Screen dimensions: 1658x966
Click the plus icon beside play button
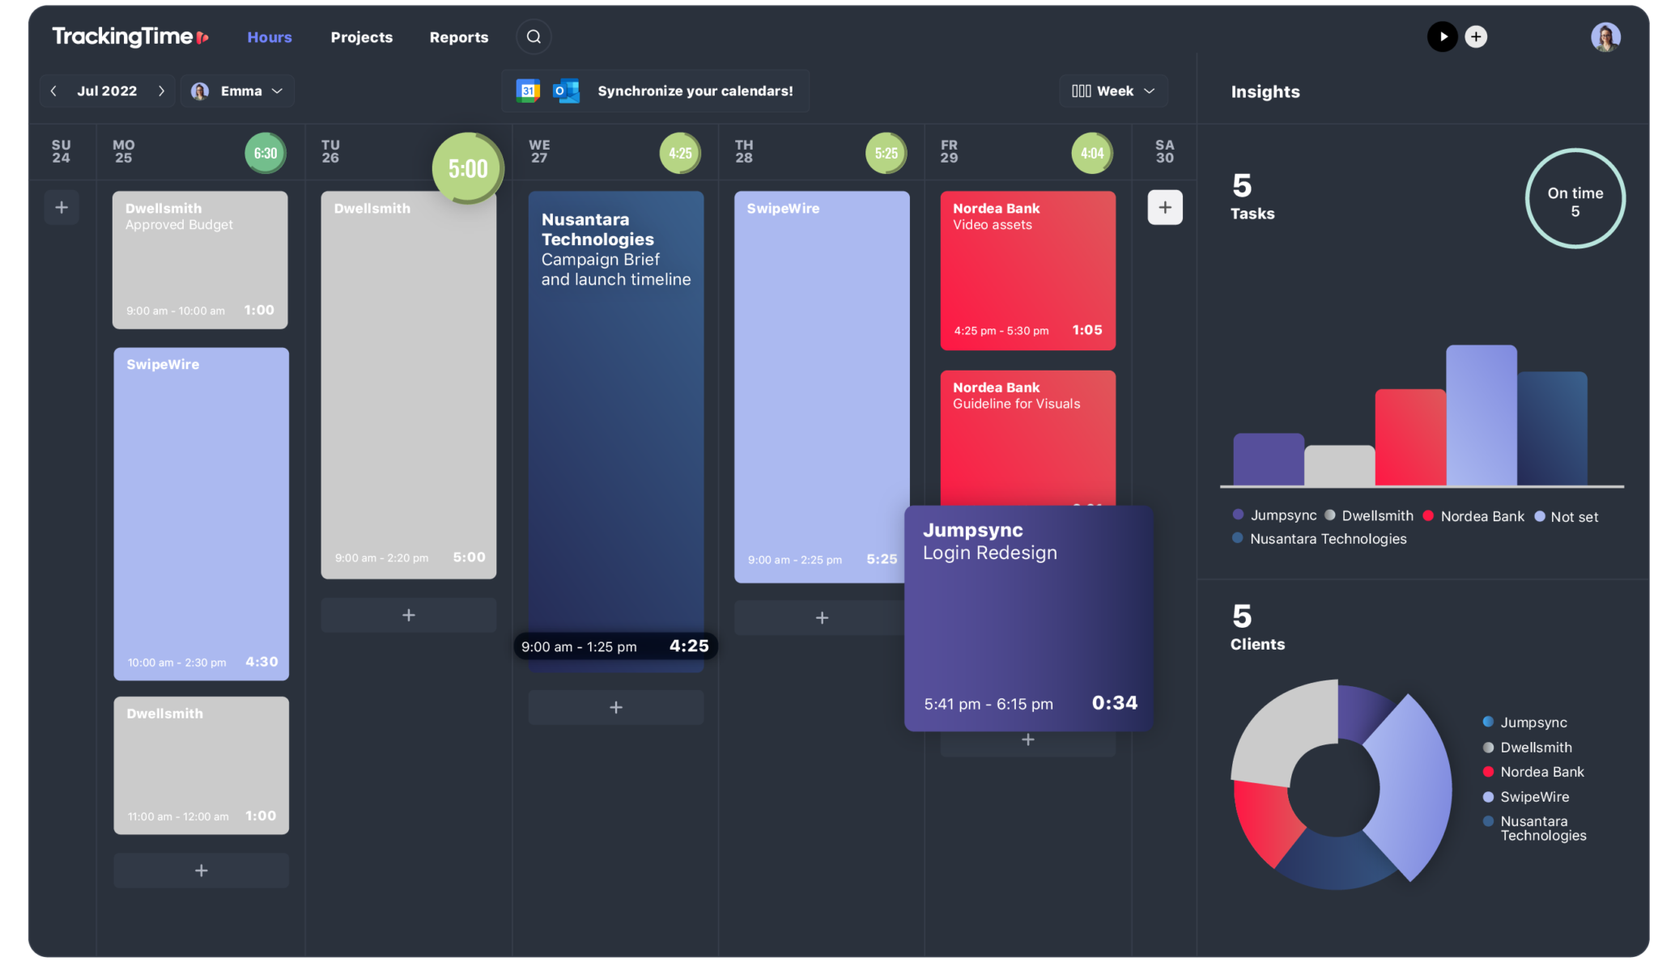click(1476, 37)
